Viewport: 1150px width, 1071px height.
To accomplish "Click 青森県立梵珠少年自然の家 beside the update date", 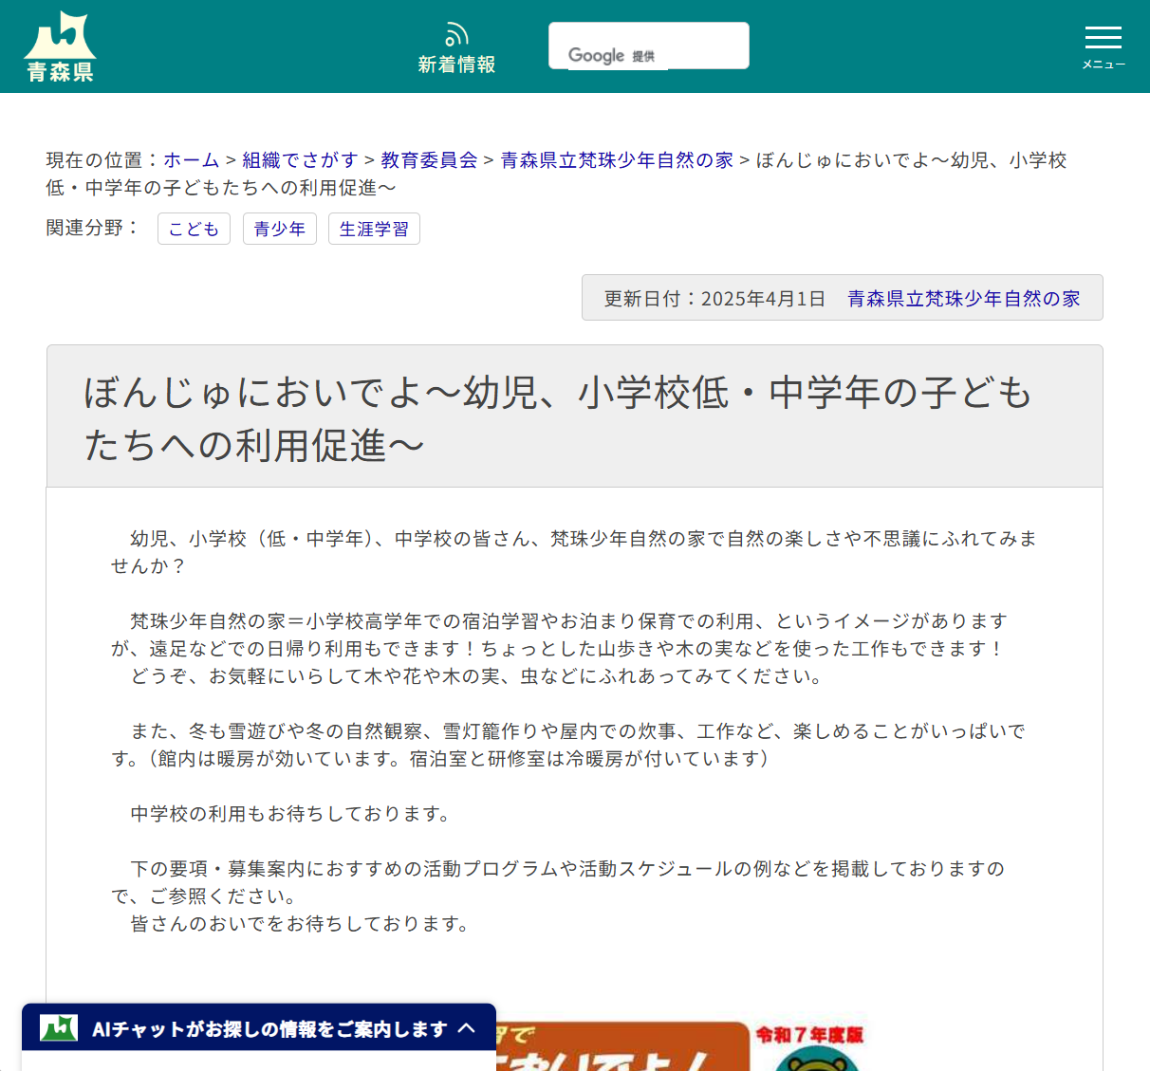I will point(964,297).
